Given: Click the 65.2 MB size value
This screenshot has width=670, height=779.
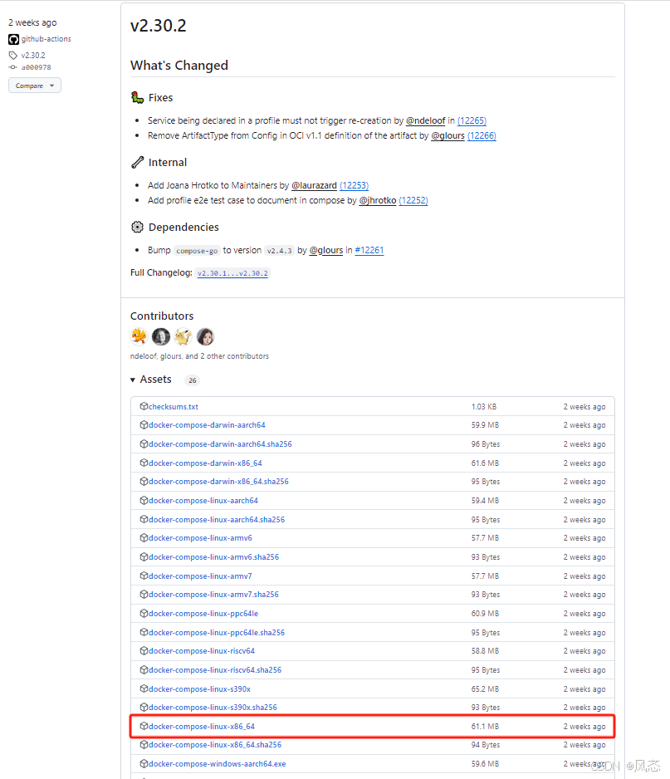Looking at the screenshot, I should click(485, 689).
